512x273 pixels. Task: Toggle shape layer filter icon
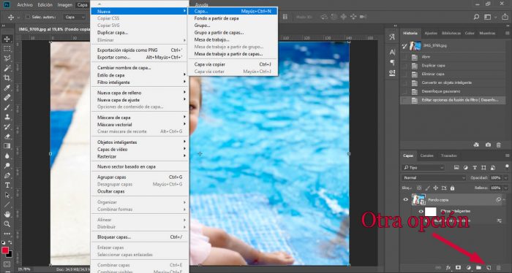click(x=483, y=167)
